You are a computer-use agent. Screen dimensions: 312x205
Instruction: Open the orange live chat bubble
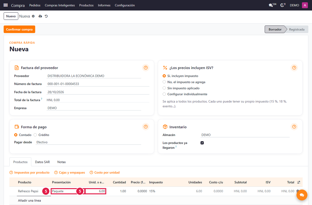click(302, 195)
